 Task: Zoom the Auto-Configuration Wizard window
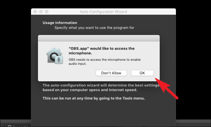pyautogui.click(x=47, y=12)
